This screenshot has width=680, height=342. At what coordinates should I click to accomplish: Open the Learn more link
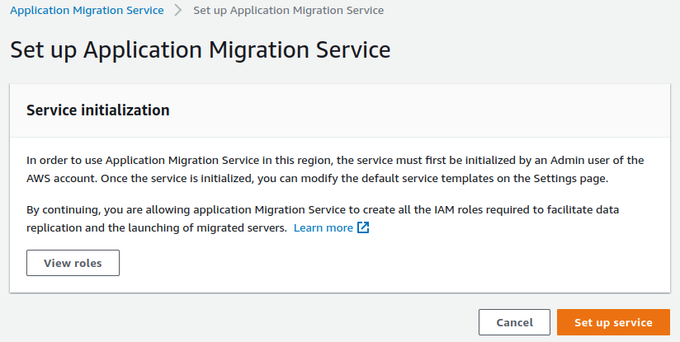[x=323, y=227]
